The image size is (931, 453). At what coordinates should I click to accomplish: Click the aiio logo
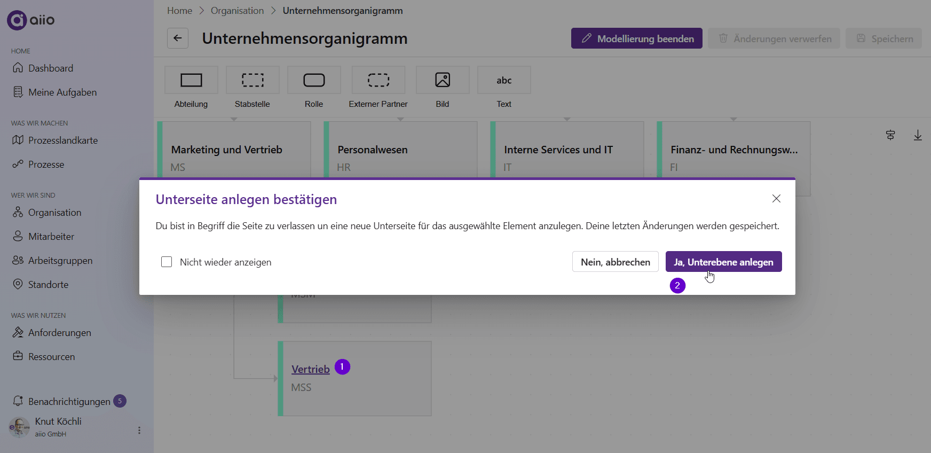point(31,20)
